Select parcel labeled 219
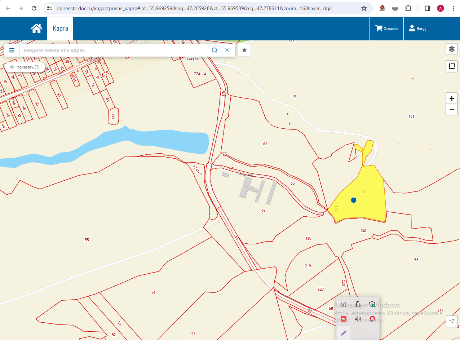460x340 pixels. coord(308,266)
